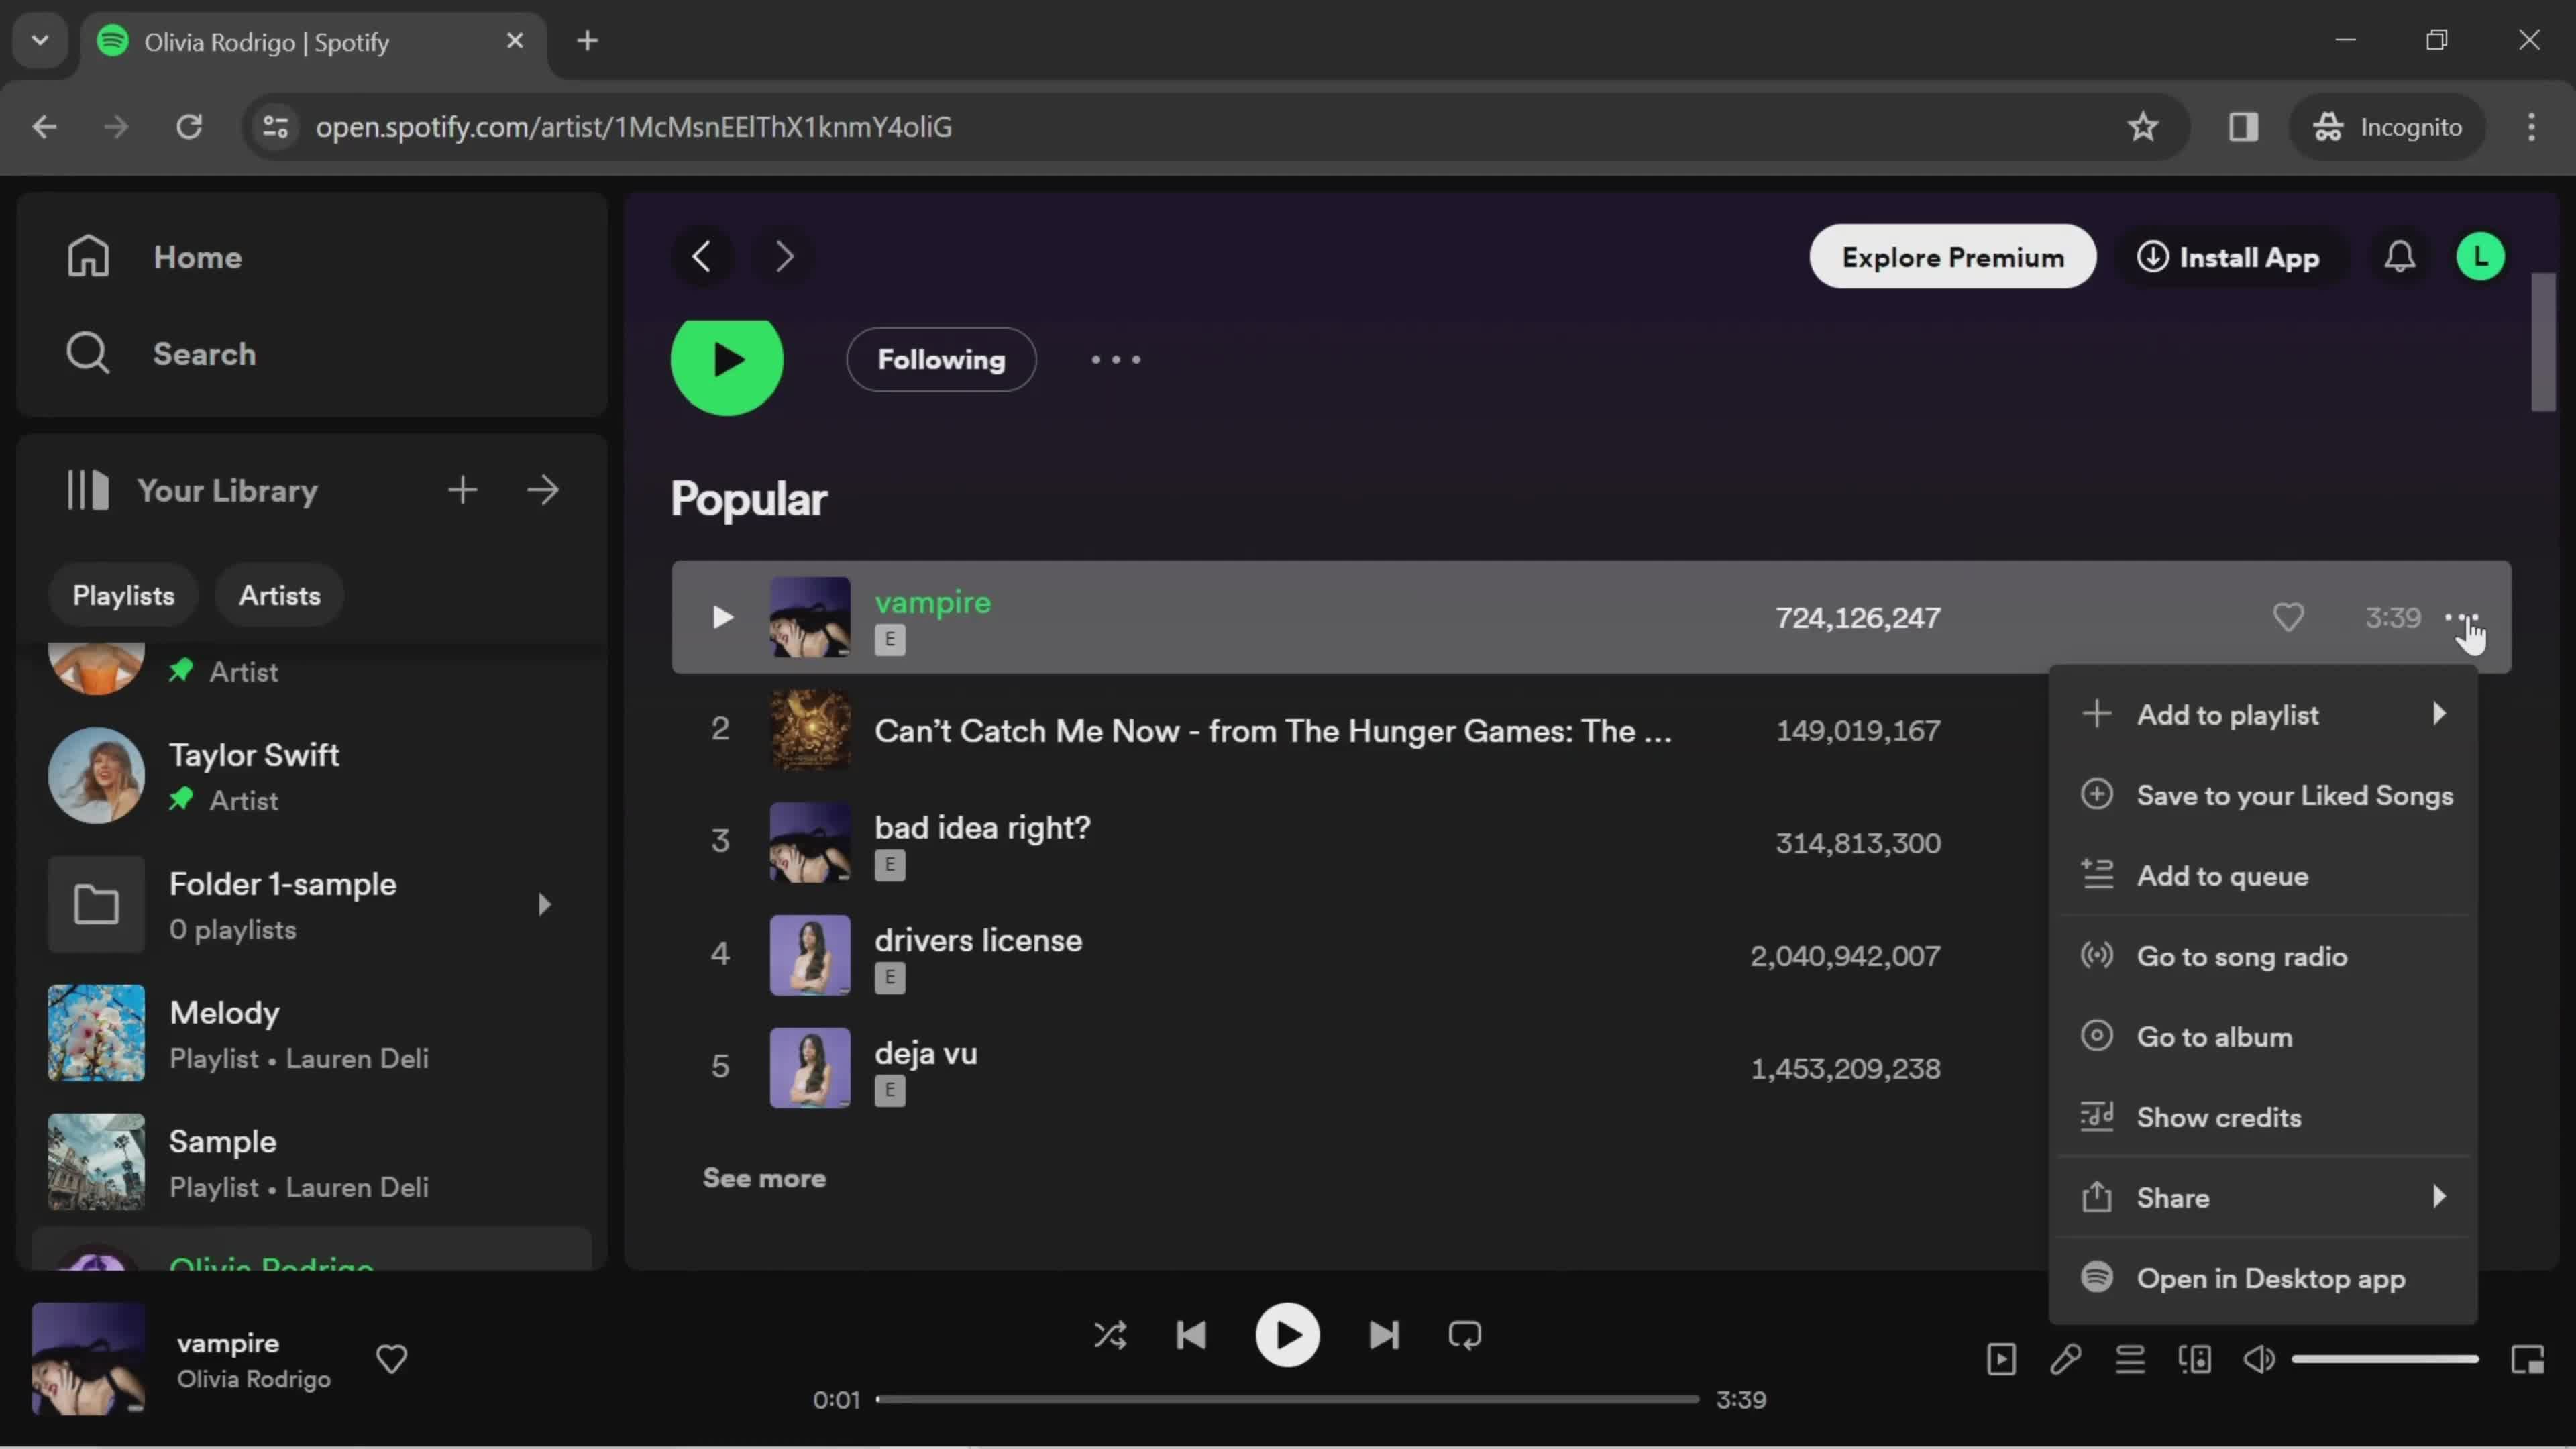Click the address bar URL
Viewport: 2576px width, 1449px height.
[x=634, y=127]
